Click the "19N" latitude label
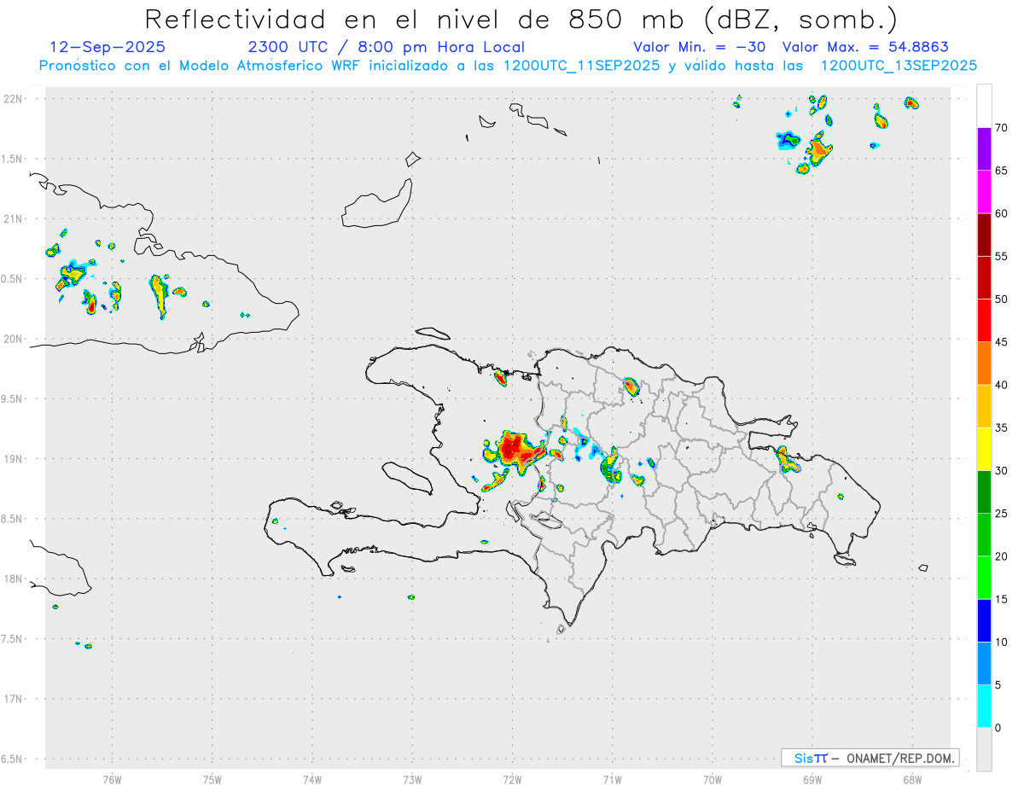This screenshot has height=791, width=1024. pos(14,459)
